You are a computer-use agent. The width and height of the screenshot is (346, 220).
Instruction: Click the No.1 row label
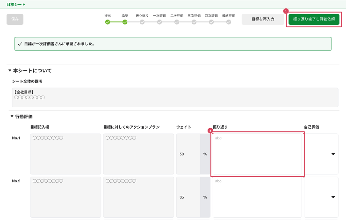[16, 138]
